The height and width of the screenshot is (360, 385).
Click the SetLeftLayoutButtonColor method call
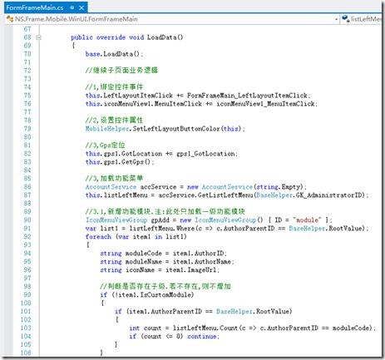click(176, 129)
